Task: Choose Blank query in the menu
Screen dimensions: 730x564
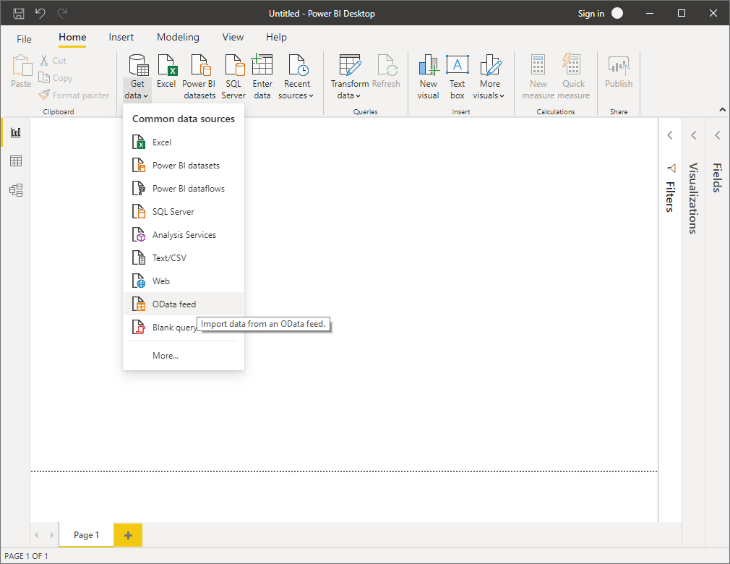Action: pyautogui.click(x=184, y=328)
